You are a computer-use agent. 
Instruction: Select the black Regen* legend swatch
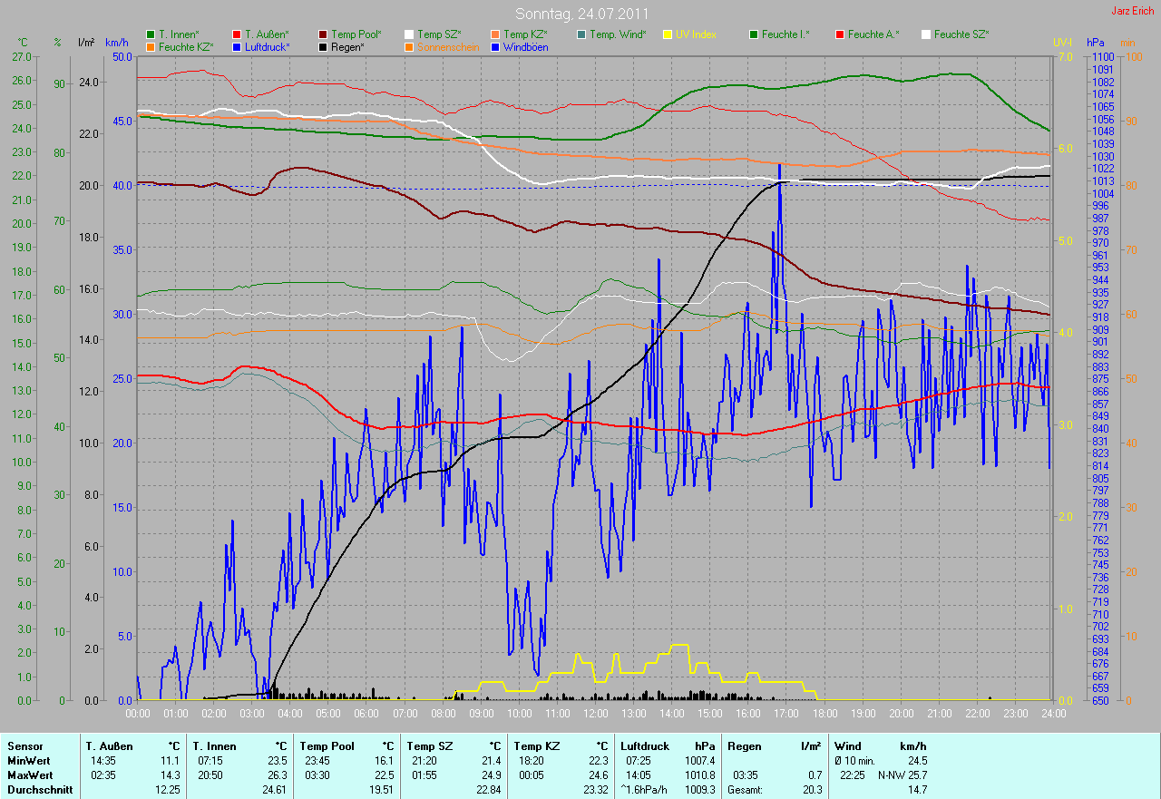pyautogui.click(x=324, y=47)
